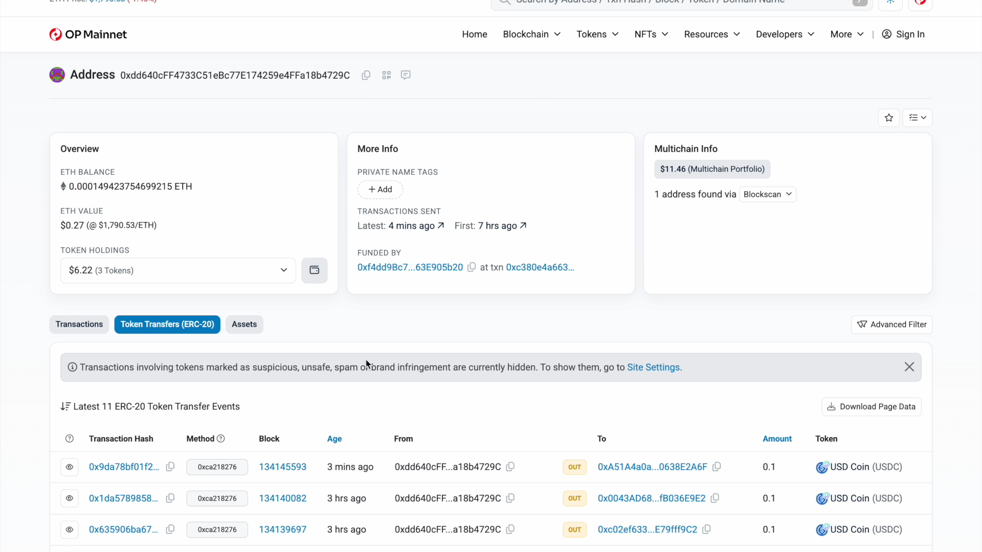
Task: Dismiss the hidden tokens notice
Action: pos(909,367)
